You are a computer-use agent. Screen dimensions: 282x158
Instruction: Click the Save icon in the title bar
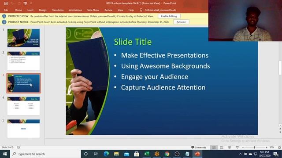pyautogui.click(x=6, y=4)
